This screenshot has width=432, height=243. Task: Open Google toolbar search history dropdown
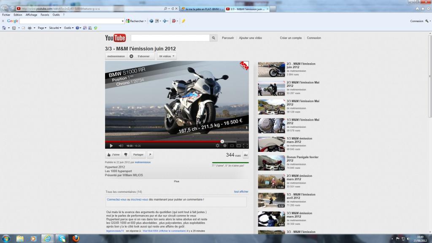click(x=123, y=21)
